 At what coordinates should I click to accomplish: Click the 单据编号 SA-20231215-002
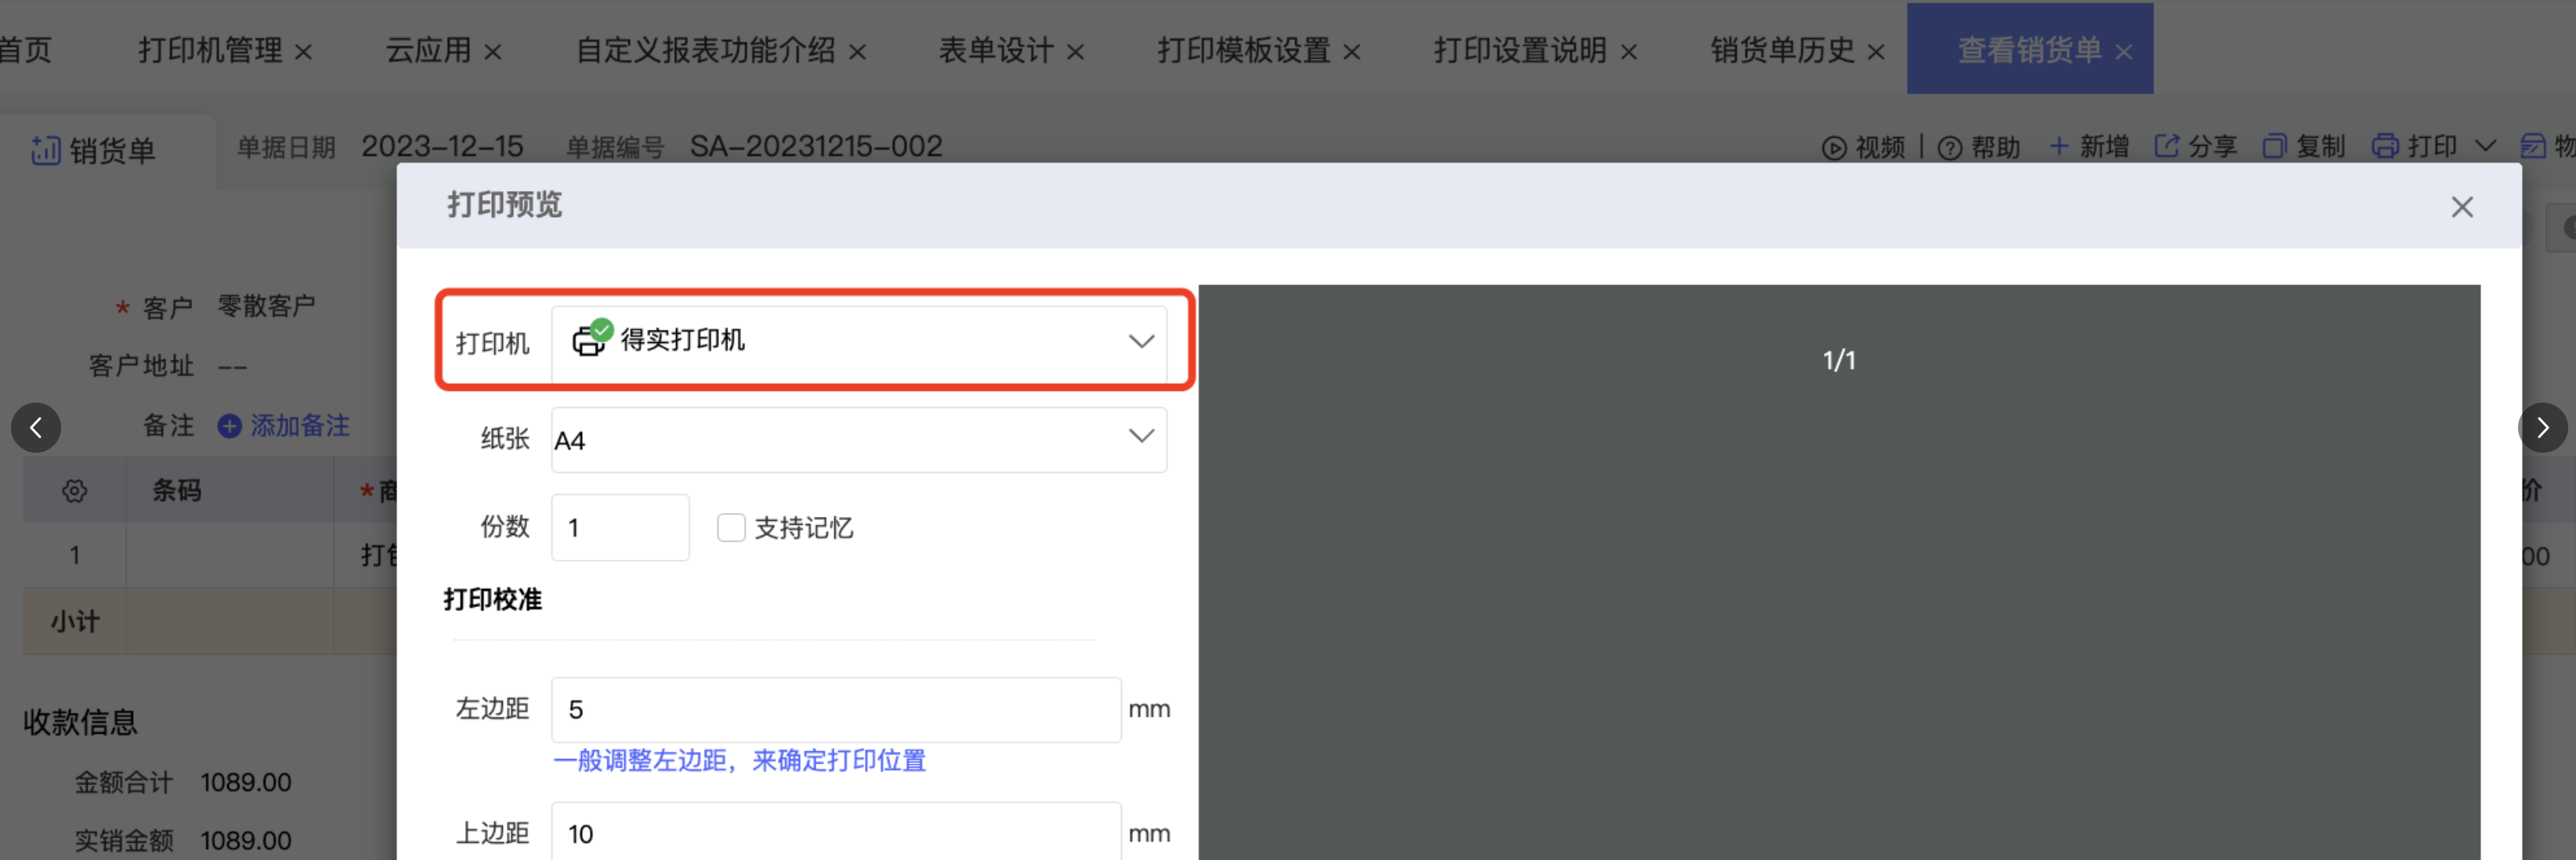click(x=815, y=147)
